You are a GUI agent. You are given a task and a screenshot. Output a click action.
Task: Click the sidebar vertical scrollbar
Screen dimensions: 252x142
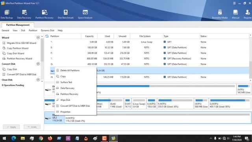point(42,50)
